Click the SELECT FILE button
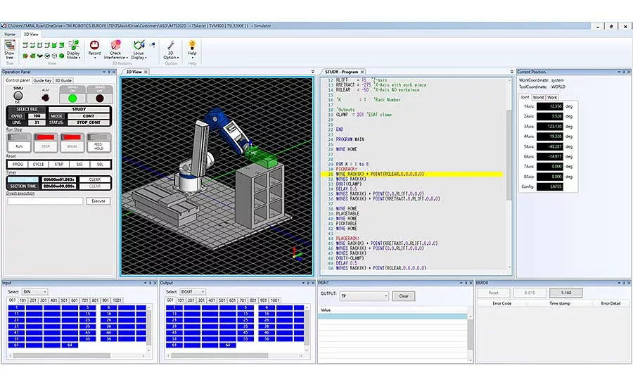 [27, 110]
